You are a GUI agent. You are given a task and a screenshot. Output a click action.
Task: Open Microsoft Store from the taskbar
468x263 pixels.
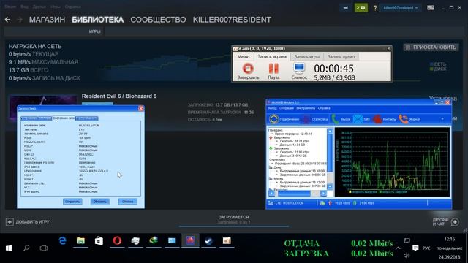click(99, 240)
